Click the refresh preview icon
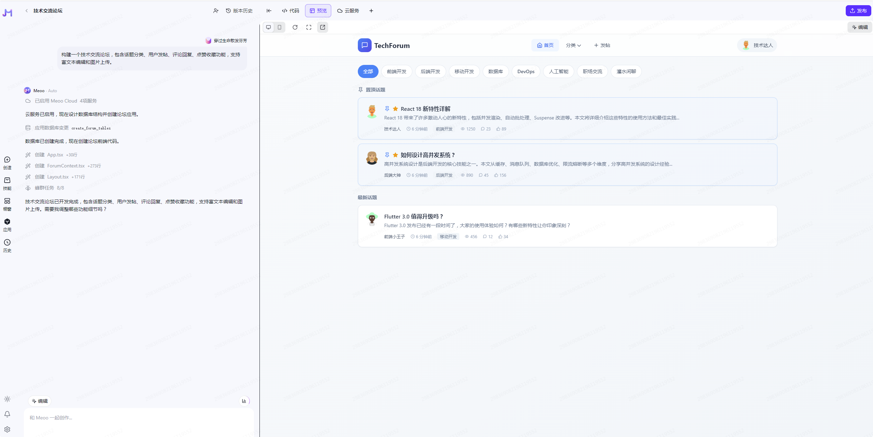Image resolution: width=873 pixels, height=437 pixels. tap(295, 27)
